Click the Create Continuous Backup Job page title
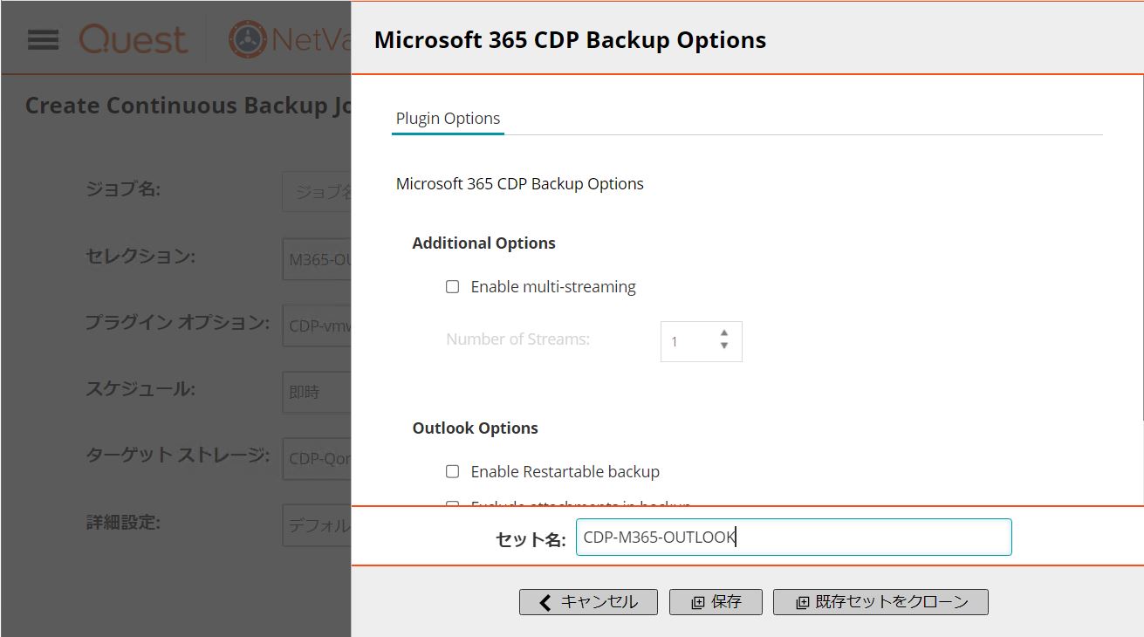Viewport: 1144px width, 637px height. (x=188, y=106)
